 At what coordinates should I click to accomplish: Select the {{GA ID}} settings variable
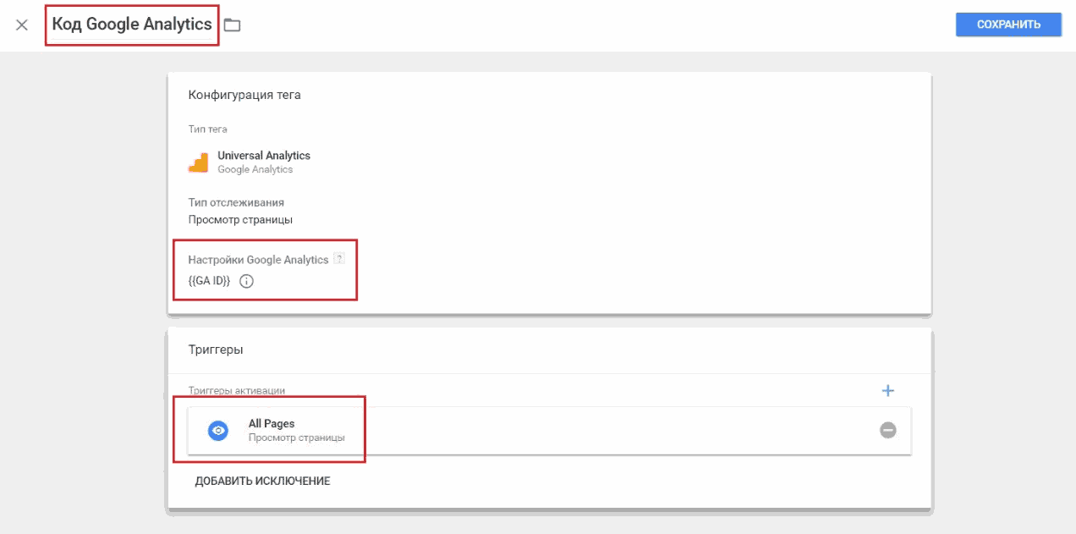point(209,282)
